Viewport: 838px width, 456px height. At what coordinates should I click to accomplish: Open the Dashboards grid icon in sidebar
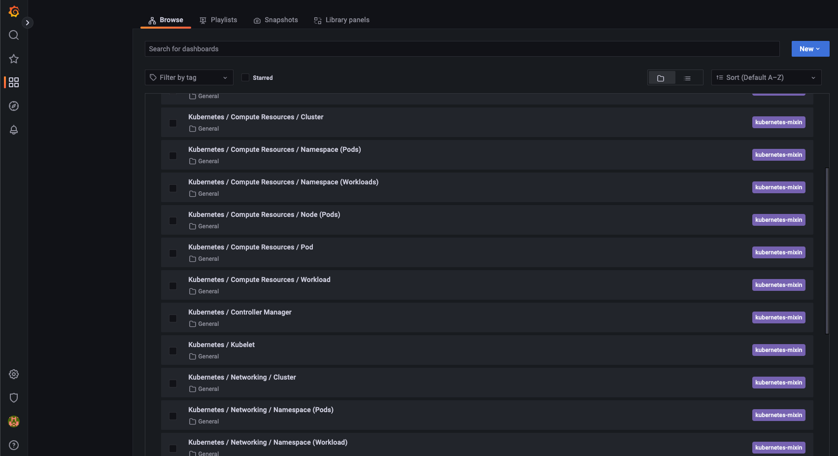[14, 82]
